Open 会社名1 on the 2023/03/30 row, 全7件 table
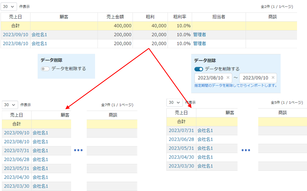 point(40,186)
